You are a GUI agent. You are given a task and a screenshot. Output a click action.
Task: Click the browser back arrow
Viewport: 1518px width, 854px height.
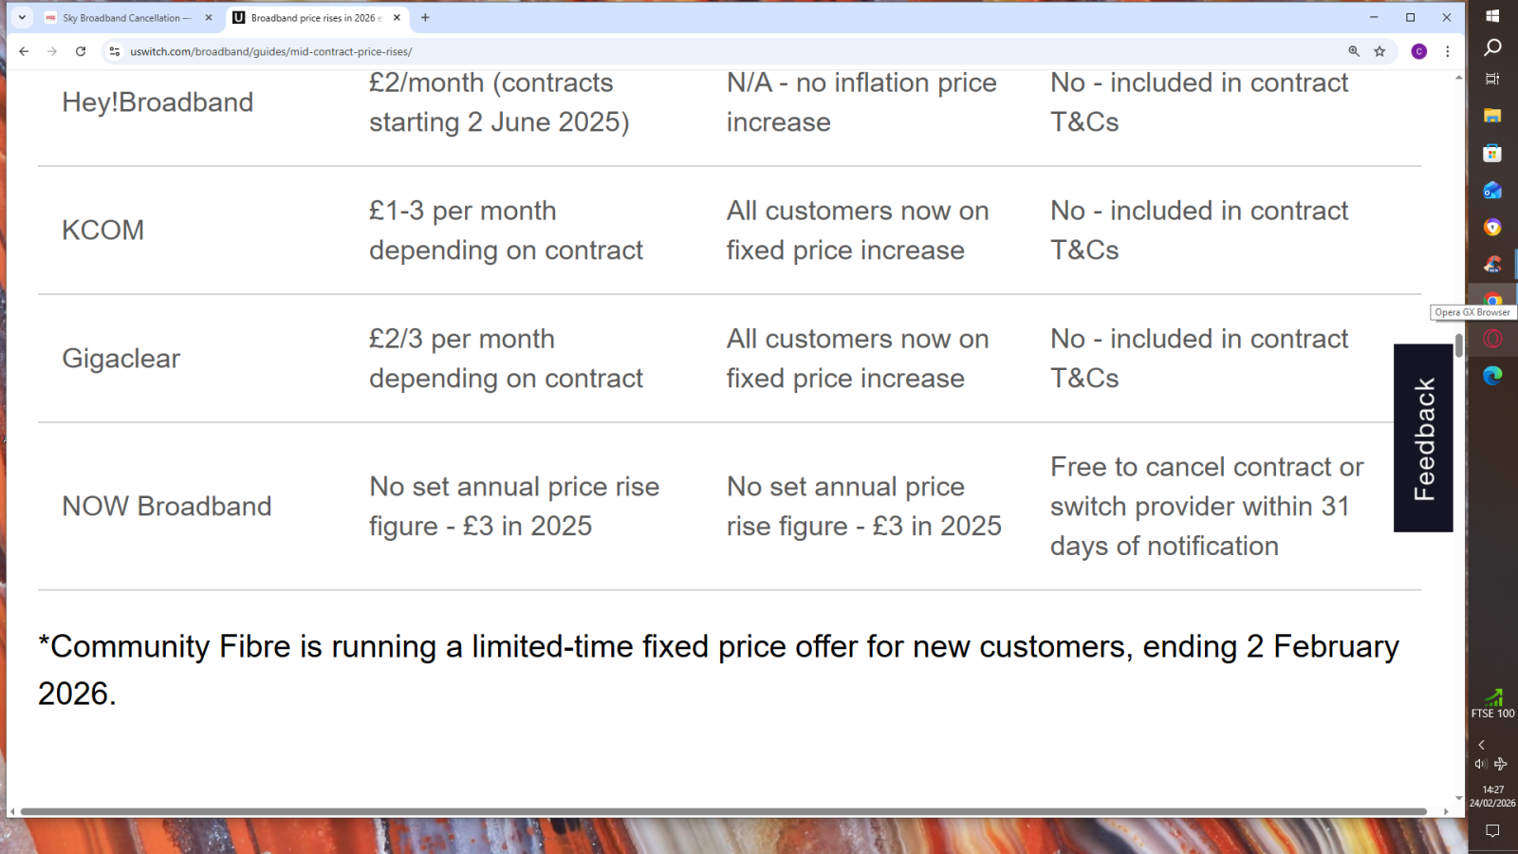click(x=24, y=51)
